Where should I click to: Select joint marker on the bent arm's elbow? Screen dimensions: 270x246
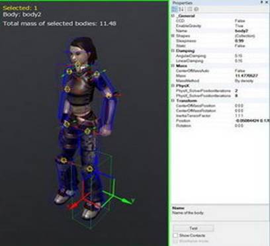click(x=109, y=95)
